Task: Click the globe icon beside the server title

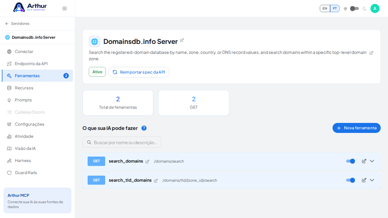Action: 95,41
